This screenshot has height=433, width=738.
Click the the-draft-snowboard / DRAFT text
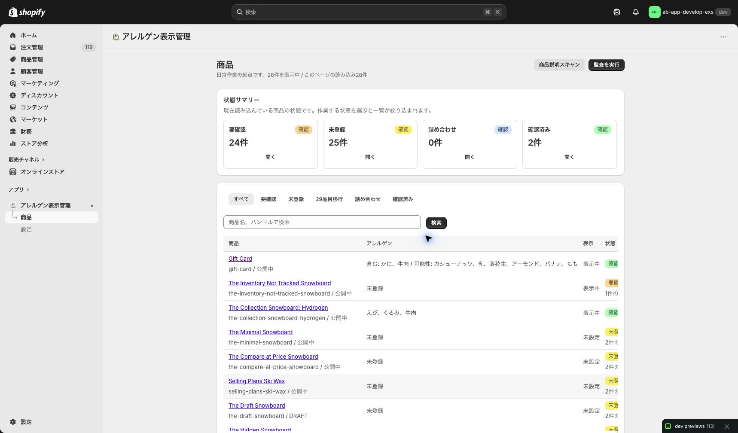(268, 416)
